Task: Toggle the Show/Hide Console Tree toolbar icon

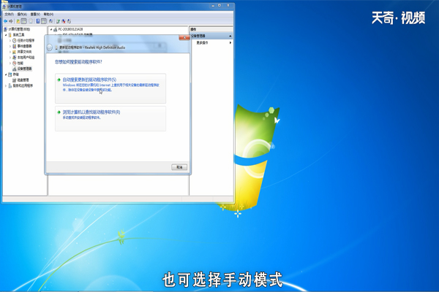Action: pyautogui.click(x=24, y=21)
